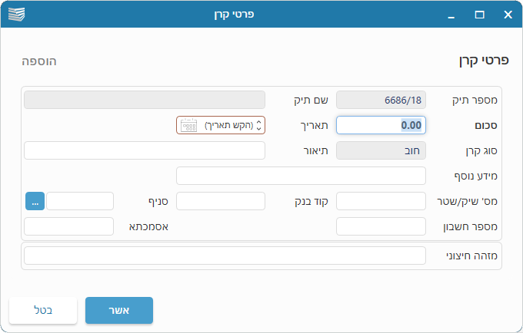The image size is (523, 333).
Task: Focus the מזהה חיצוני field
Action: [225, 256]
